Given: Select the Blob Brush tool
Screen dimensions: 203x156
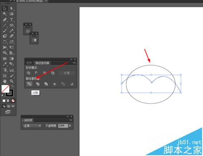Looking at the screenshot, I should (4, 36).
